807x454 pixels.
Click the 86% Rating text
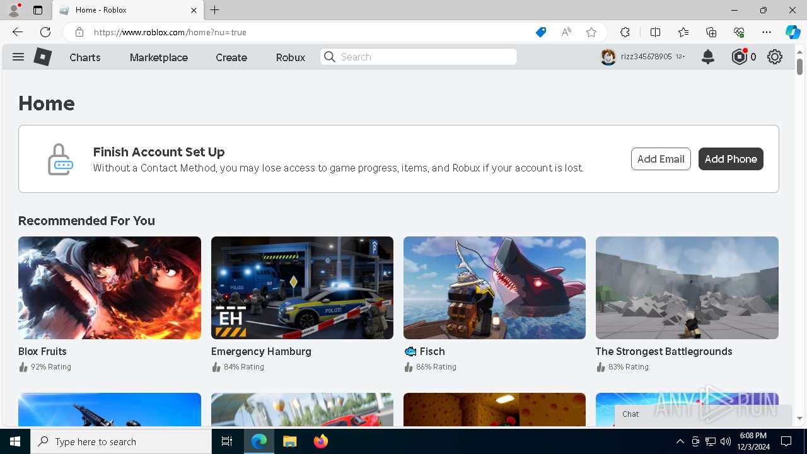pyautogui.click(x=436, y=367)
